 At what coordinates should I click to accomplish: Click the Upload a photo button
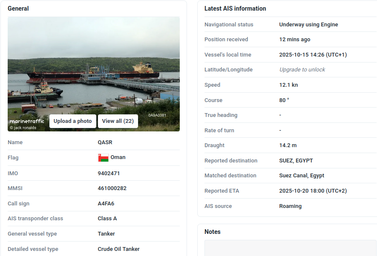coord(72,121)
